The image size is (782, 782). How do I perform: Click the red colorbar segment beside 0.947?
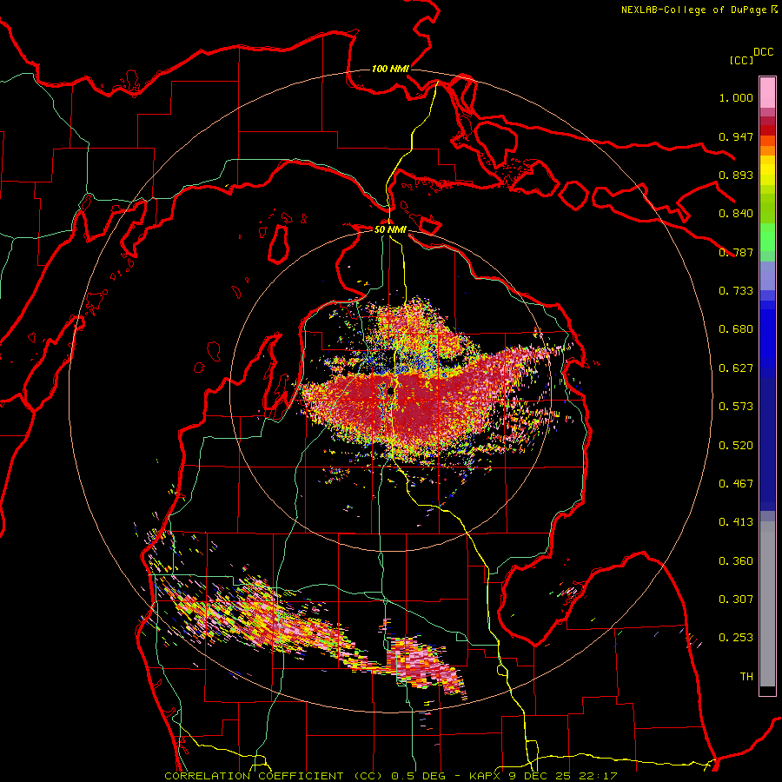point(767,130)
